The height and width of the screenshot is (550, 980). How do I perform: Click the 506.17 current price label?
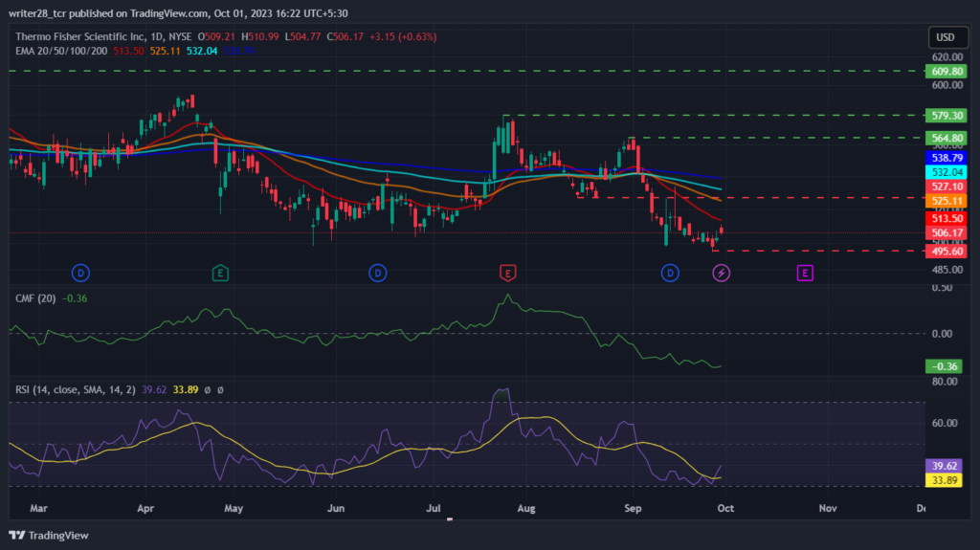(x=947, y=233)
